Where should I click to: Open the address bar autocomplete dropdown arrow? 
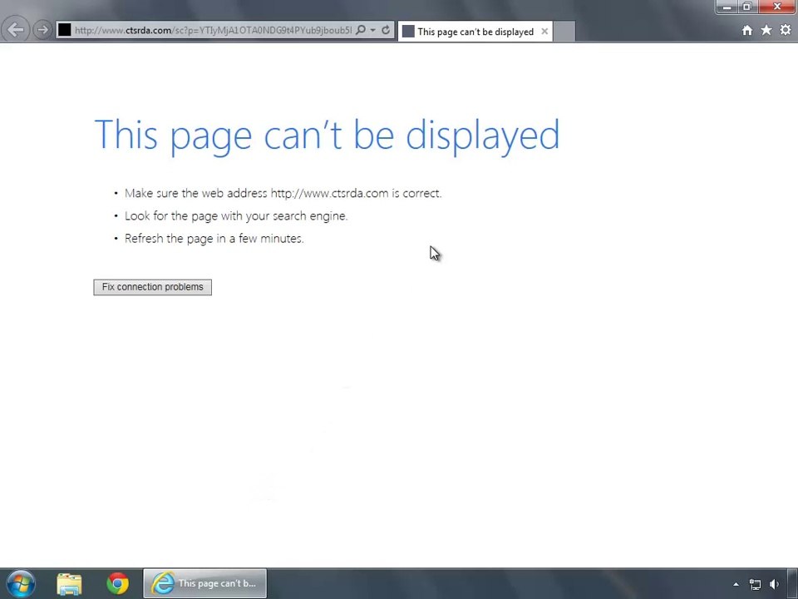[x=373, y=30]
